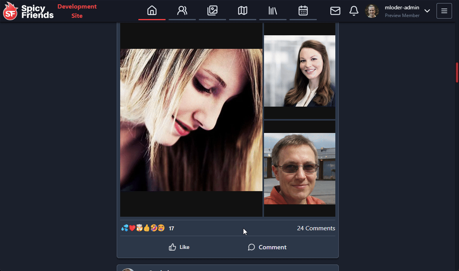Click the Spicy Friends logo

click(x=29, y=11)
